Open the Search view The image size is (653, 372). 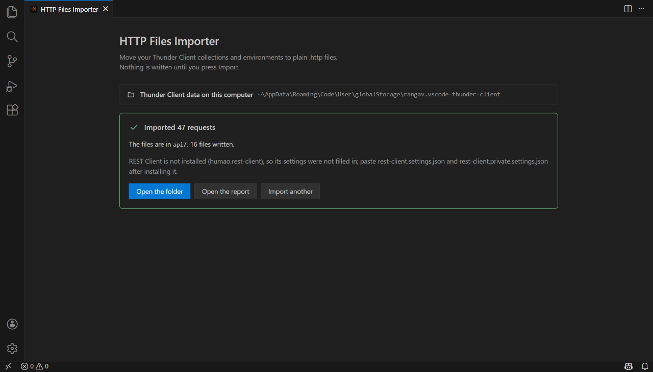(12, 37)
